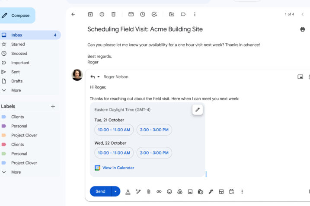Screen dimensions: 310x206
Task: Send the reply email
Action: (100, 191)
